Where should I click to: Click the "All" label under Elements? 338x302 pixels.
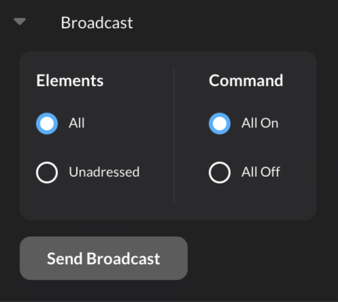(77, 123)
